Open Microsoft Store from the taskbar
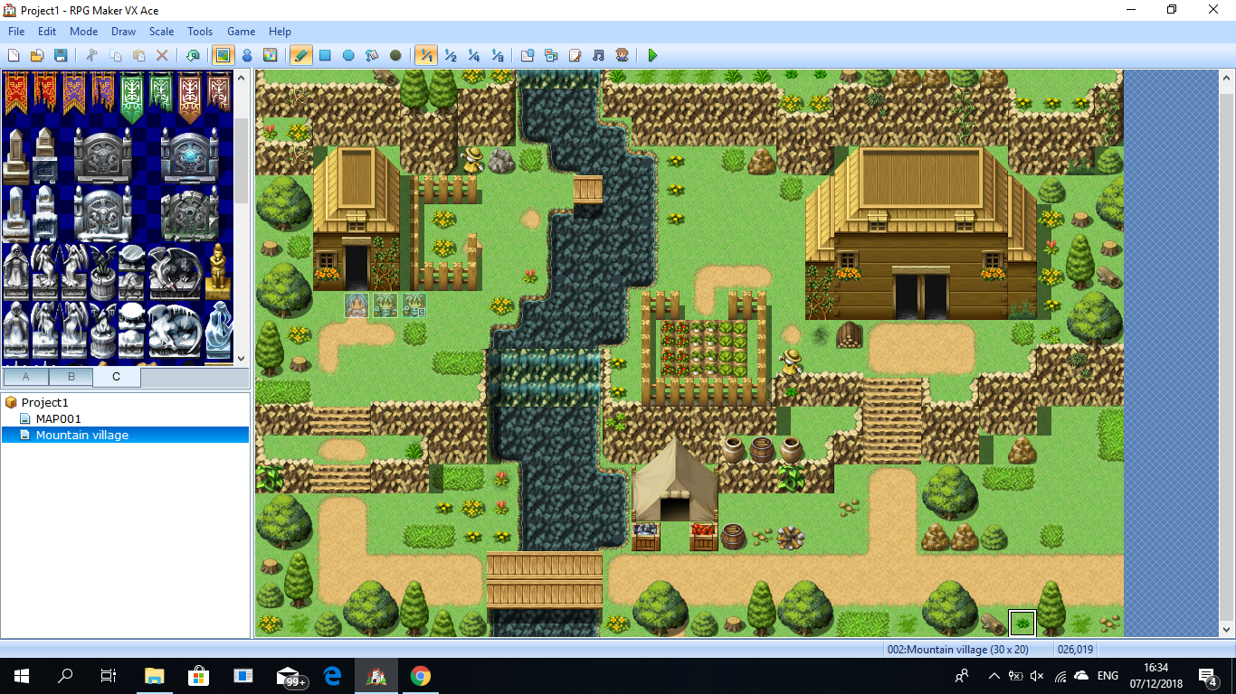This screenshot has height=694, width=1236. 199,676
